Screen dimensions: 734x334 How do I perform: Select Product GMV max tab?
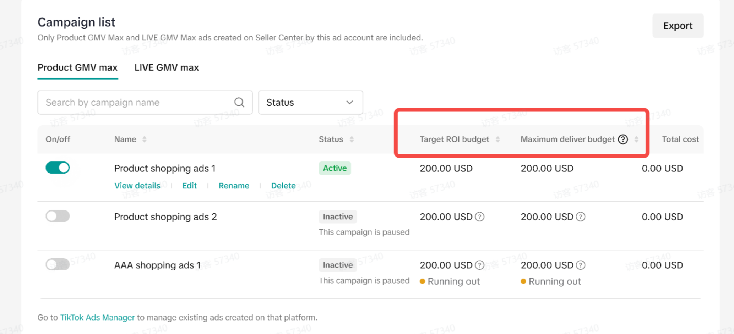pyautogui.click(x=77, y=67)
